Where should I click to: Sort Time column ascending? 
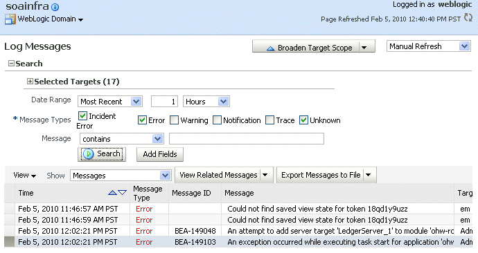pyautogui.click(x=112, y=192)
